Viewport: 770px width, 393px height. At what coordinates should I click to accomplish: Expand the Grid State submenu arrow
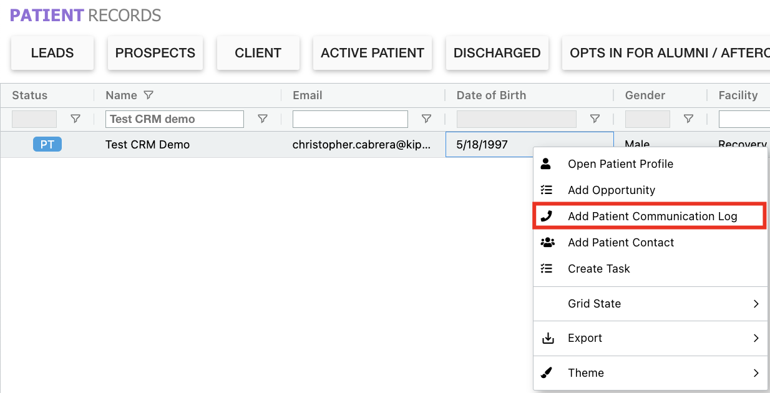pos(756,304)
